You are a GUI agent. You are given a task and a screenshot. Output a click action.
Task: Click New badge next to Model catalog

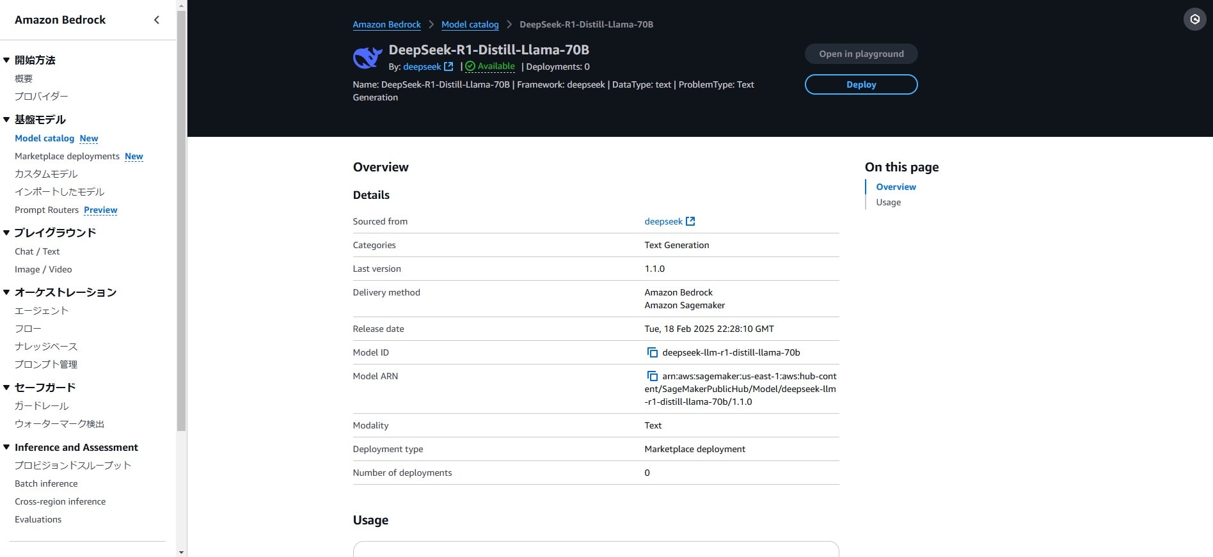[89, 138]
